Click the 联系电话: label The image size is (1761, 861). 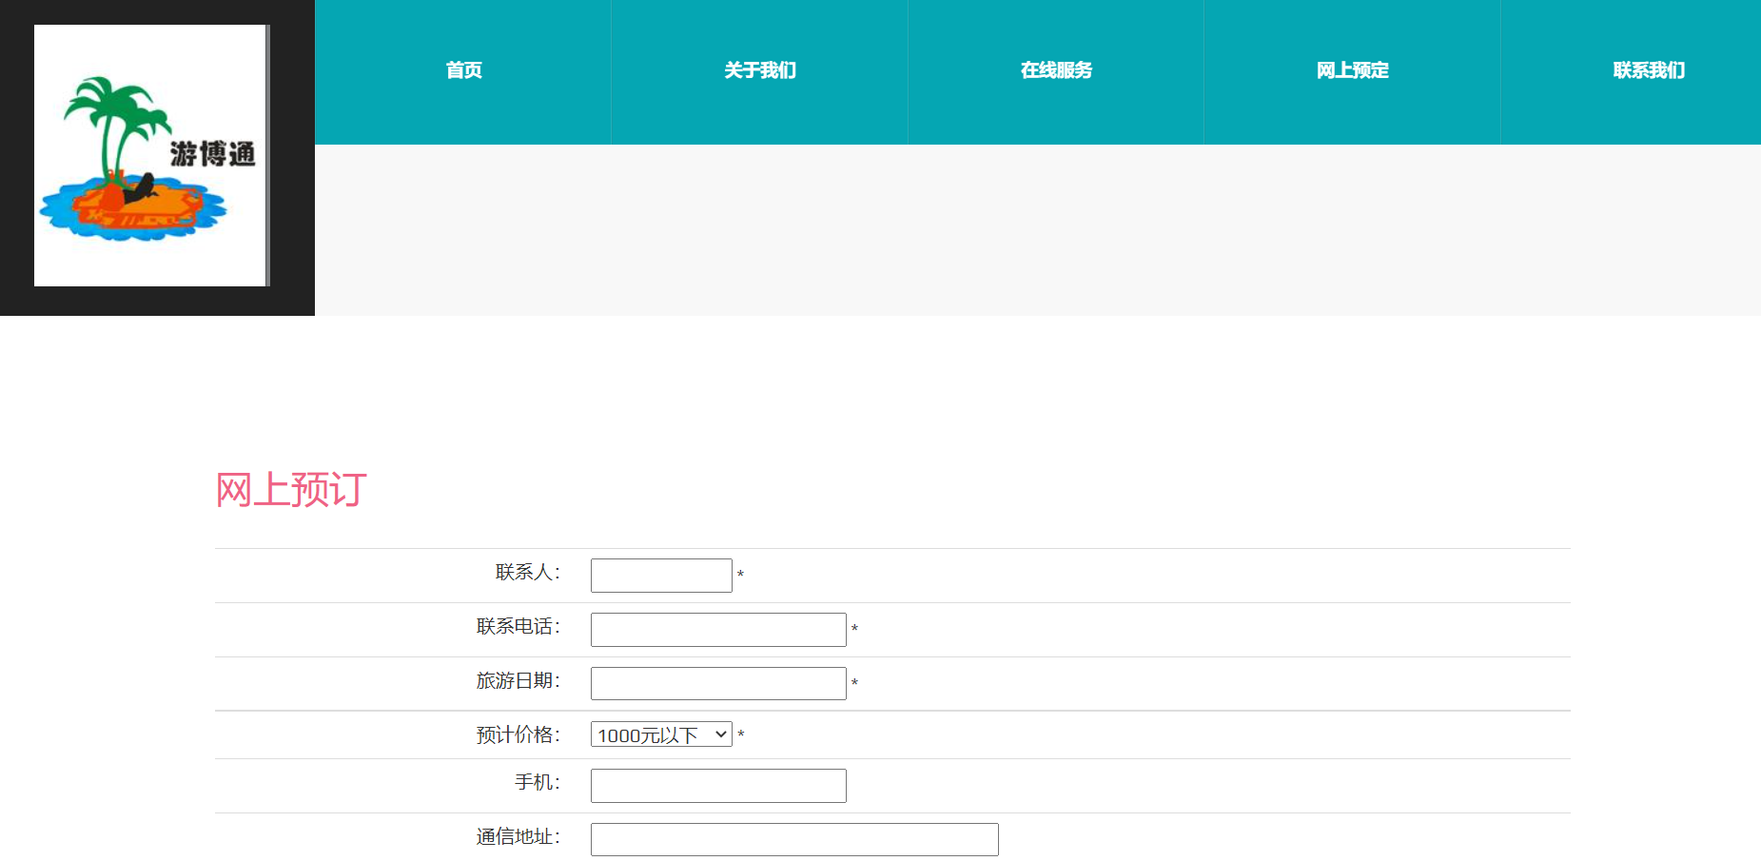(x=519, y=626)
